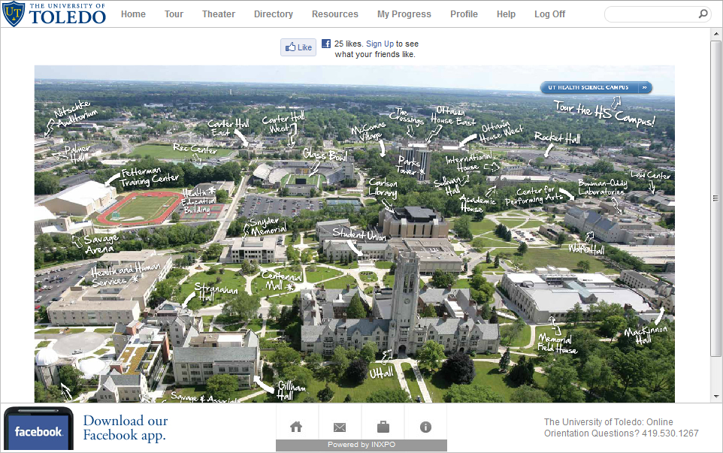The image size is (723, 453).
Task: Open the Help menu item
Action: point(506,14)
